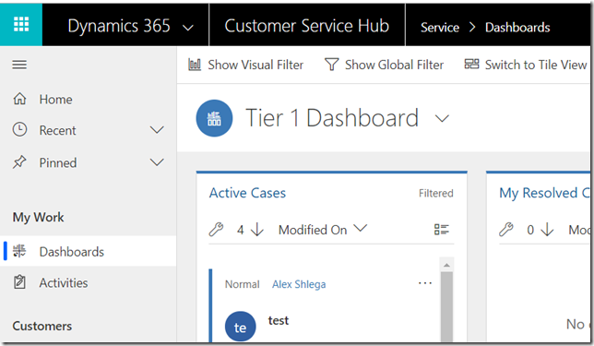Screen dimensions: 594x346
Task: Click the multi-select list icon in Active Cases
Action: point(441,229)
